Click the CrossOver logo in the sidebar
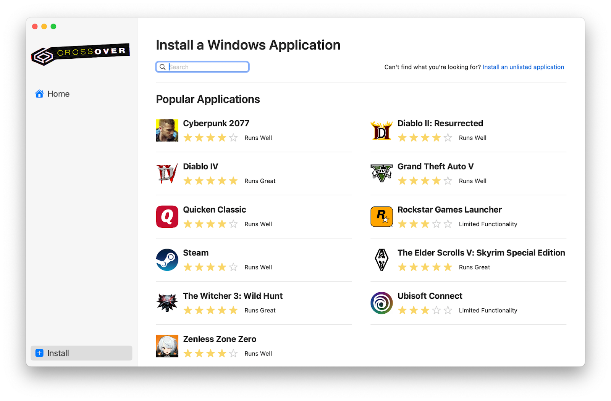 tap(81, 54)
